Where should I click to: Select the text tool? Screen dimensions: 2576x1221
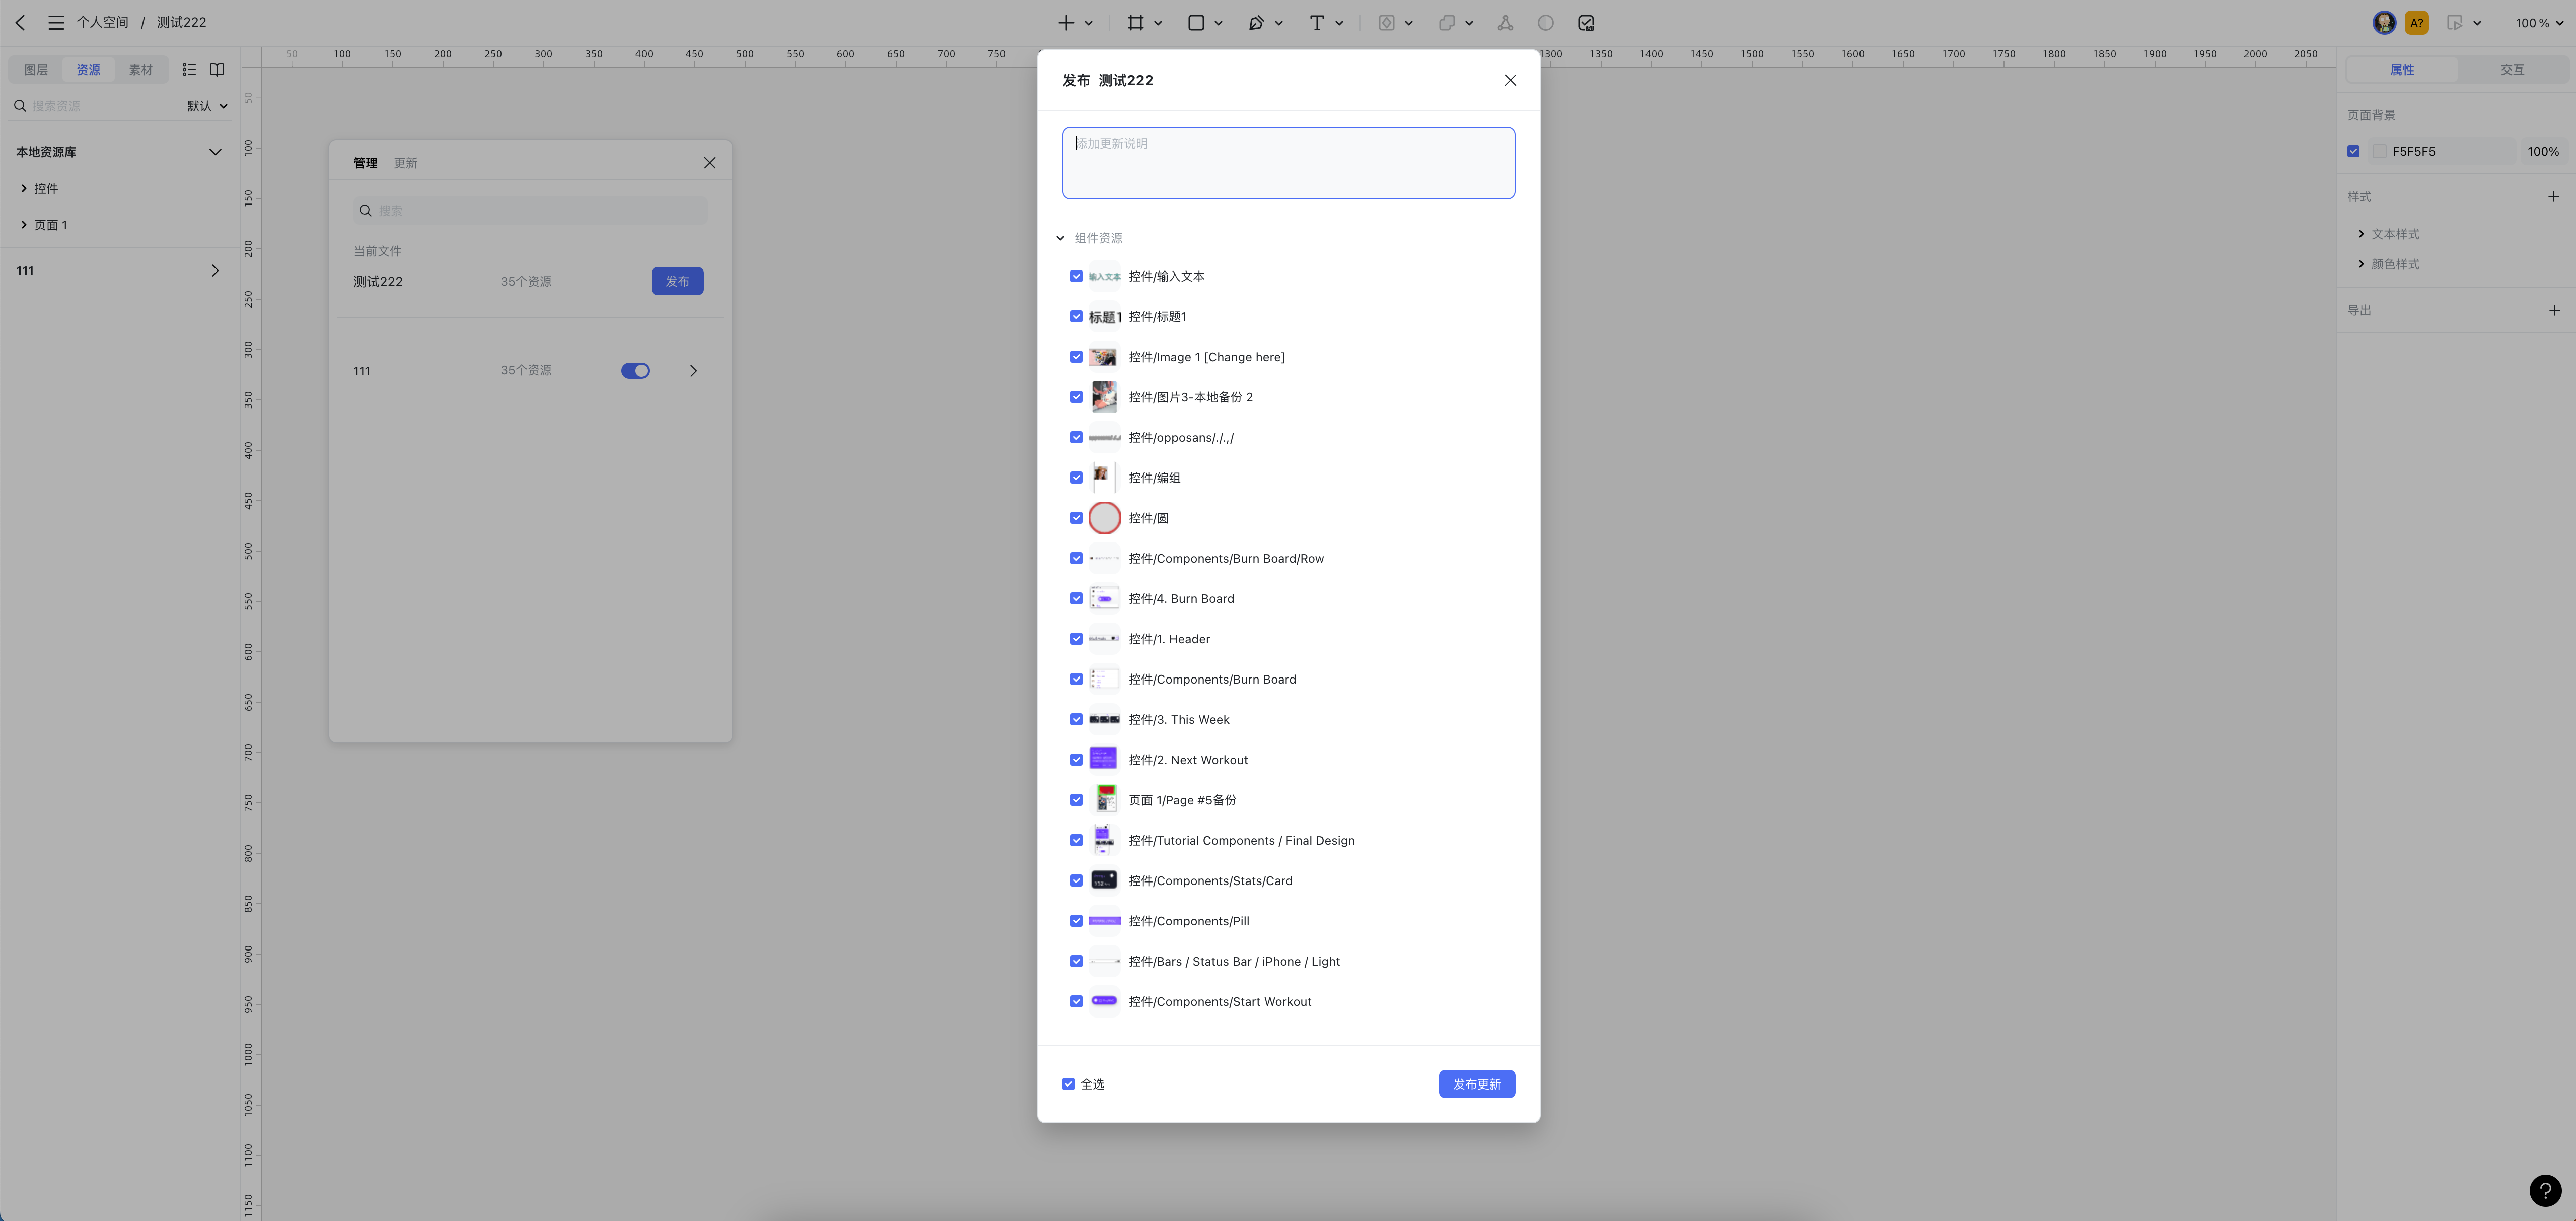pyautogui.click(x=1317, y=22)
